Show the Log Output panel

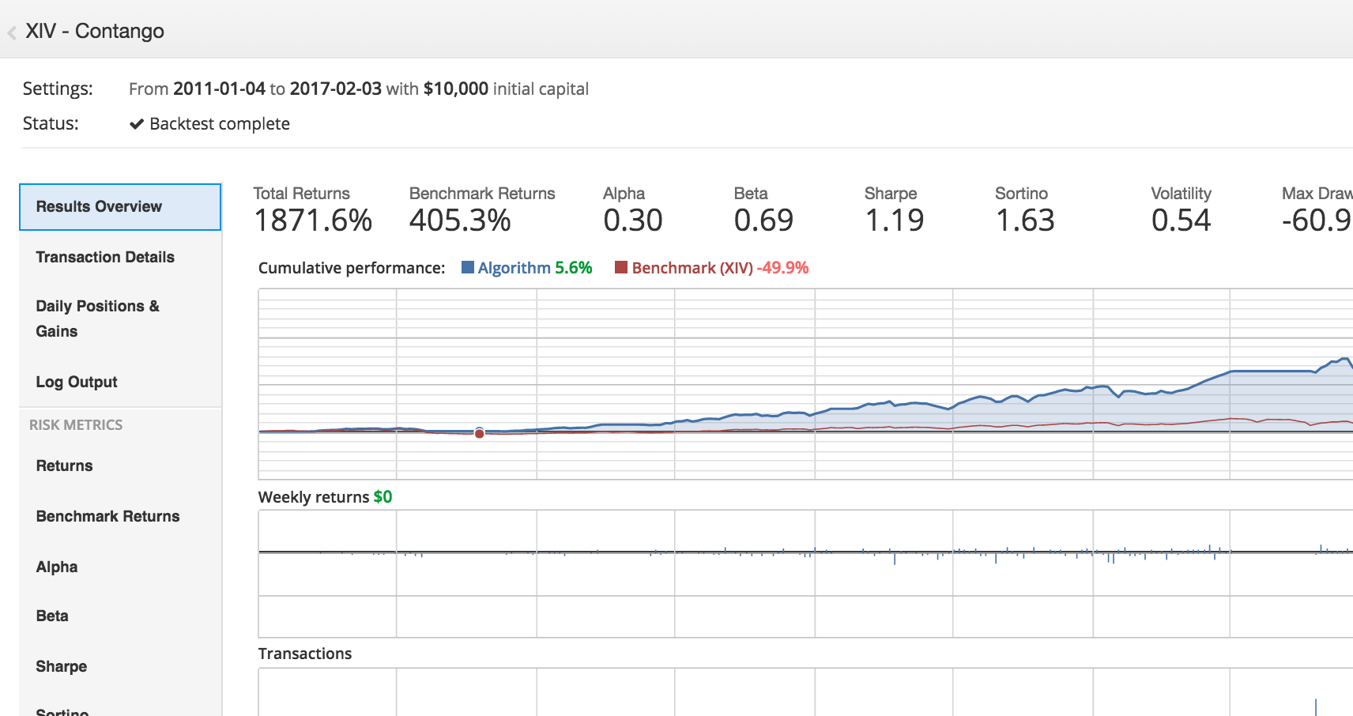(77, 382)
